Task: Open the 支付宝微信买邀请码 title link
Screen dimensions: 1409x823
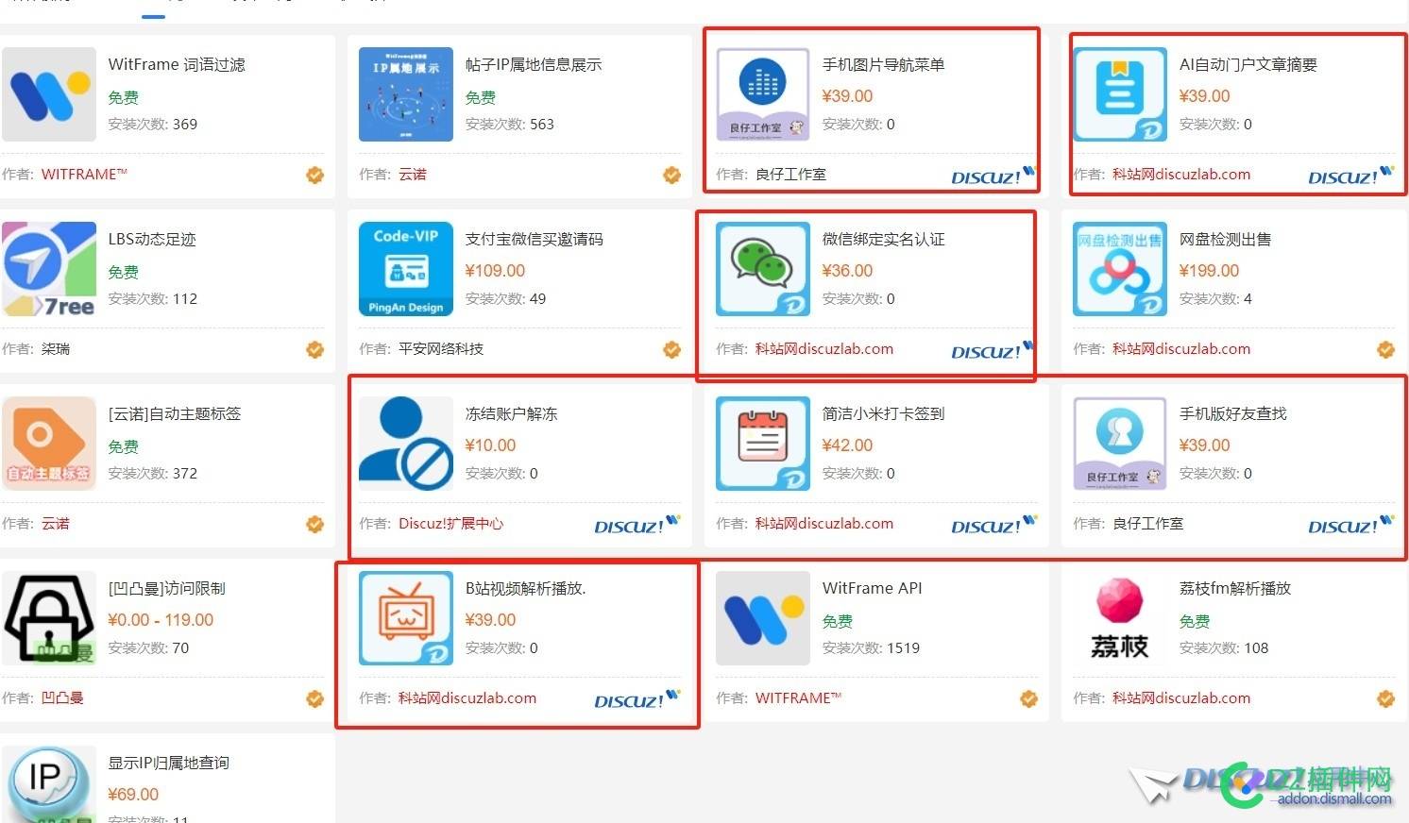Action: (534, 239)
